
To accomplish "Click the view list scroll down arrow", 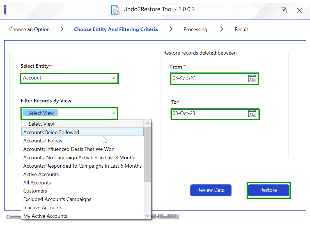I will coord(147,216).
